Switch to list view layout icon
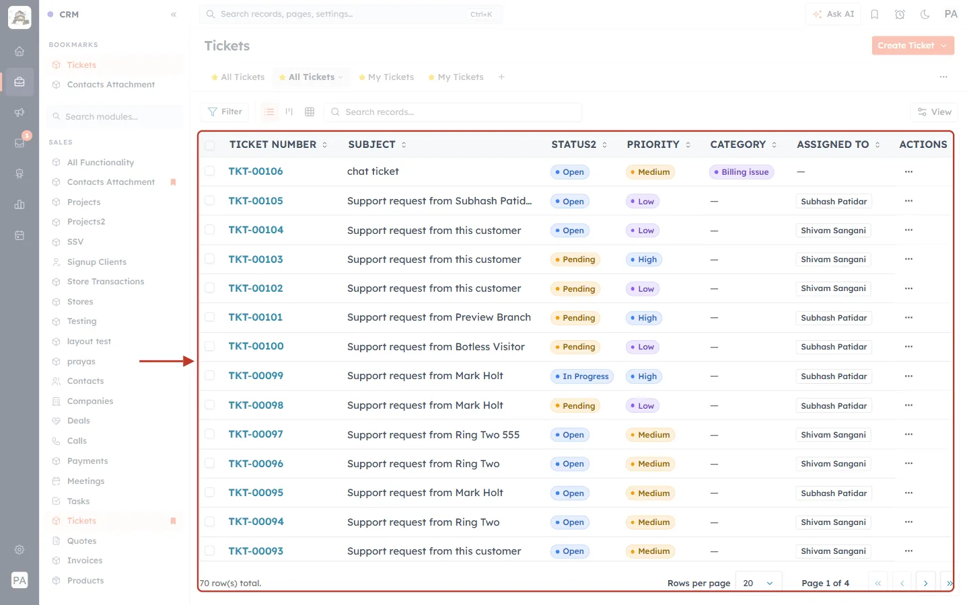 click(x=269, y=112)
